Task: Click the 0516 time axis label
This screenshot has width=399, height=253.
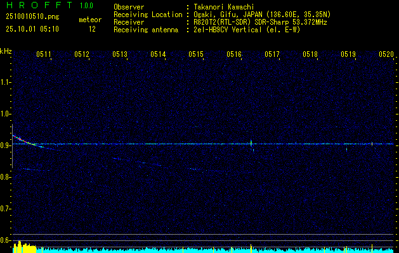Action: pos(234,54)
